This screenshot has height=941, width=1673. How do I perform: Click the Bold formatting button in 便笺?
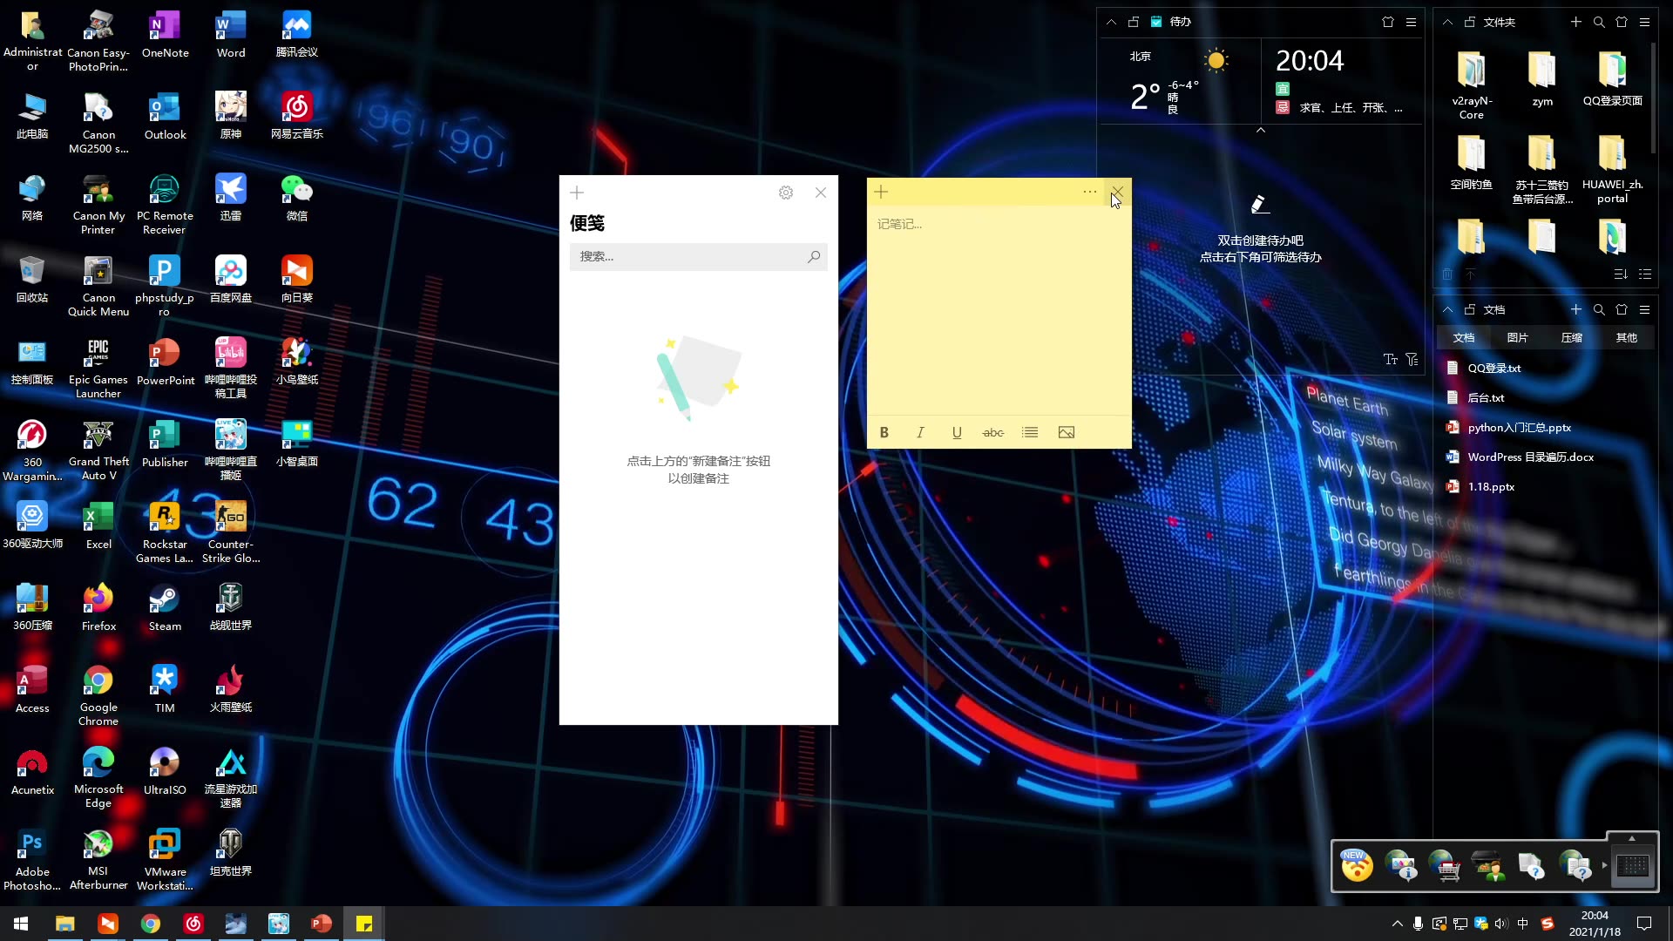point(884,432)
